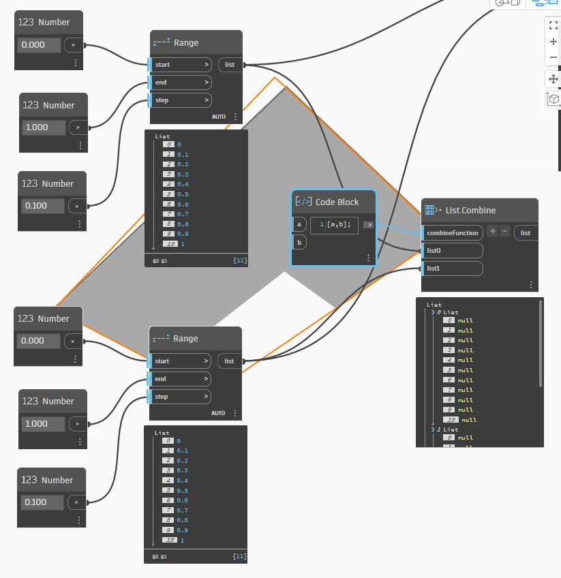Viewport: 561px width, 578px height.
Task: Open the options menu on the Code Block node
Action: click(368, 258)
